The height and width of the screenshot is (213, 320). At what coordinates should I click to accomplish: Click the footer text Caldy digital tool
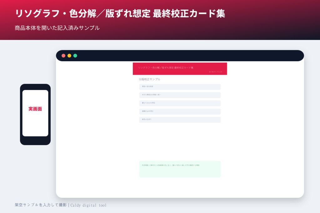point(88,205)
